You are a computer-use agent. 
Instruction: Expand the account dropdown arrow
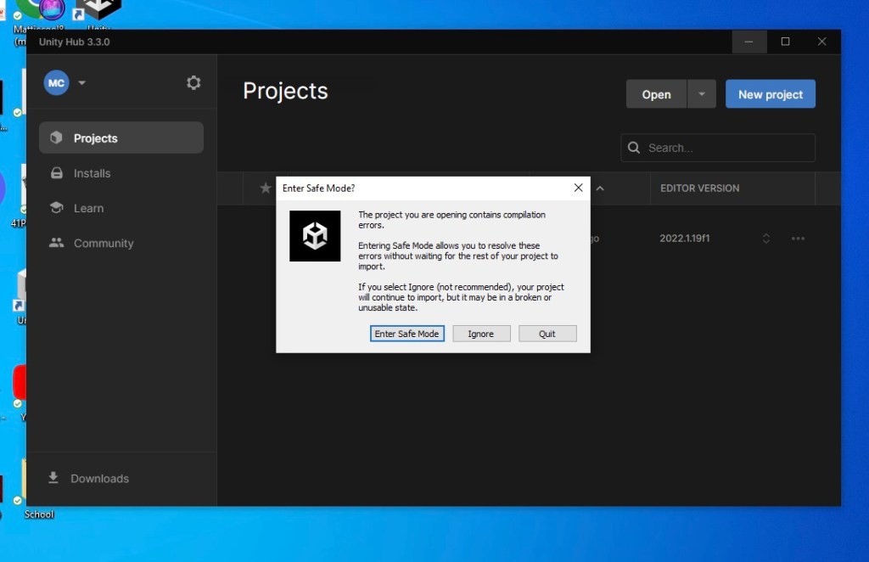[82, 82]
